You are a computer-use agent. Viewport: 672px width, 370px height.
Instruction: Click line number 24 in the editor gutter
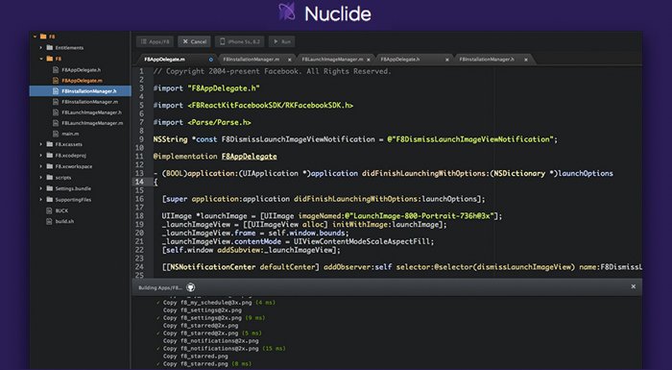(139, 267)
